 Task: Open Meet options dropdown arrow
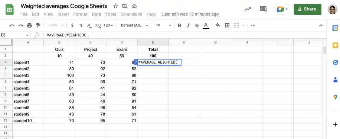tap(287, 9)
